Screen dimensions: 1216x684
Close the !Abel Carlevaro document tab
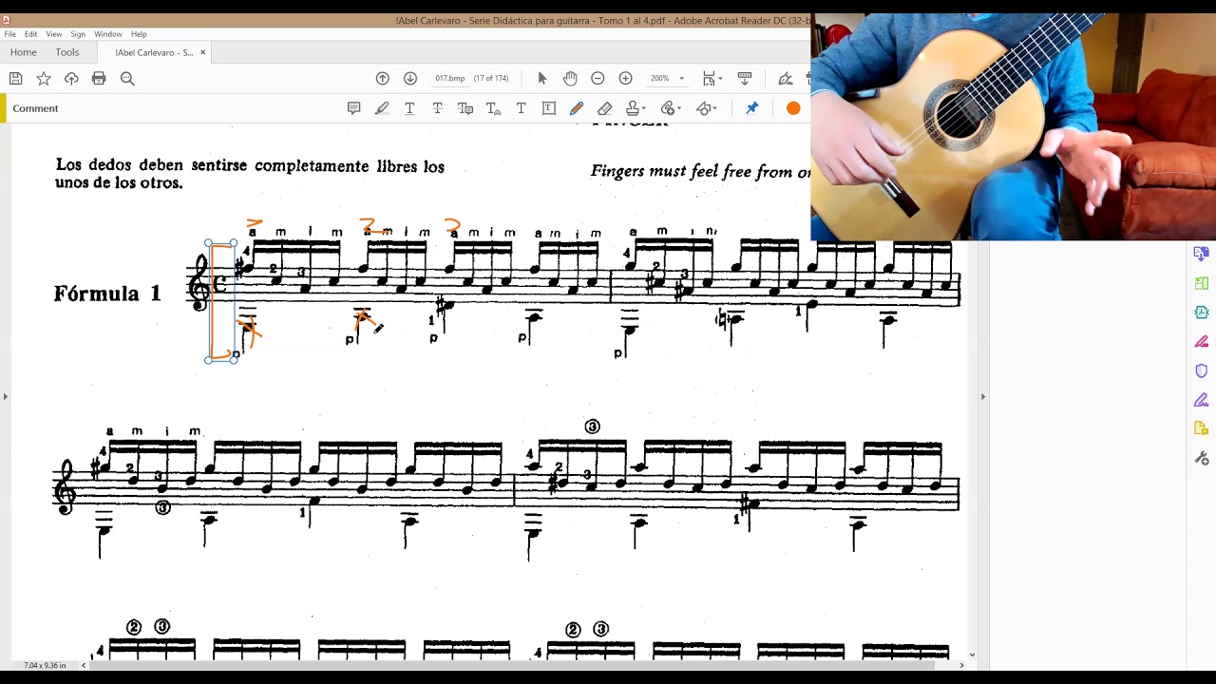click(x=202, y=52)
